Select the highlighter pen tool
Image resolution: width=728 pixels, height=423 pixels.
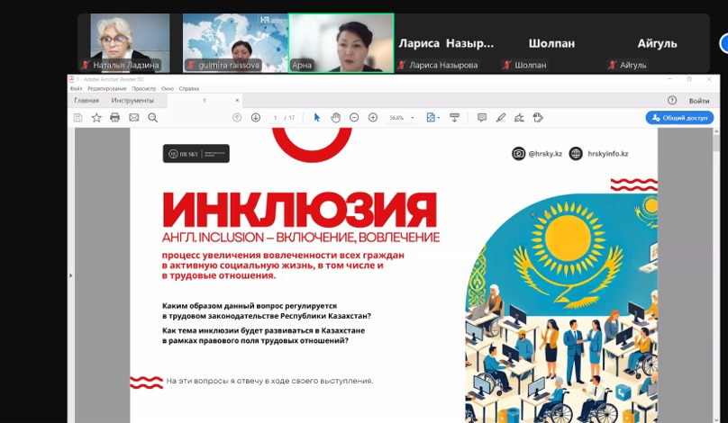tap(501, 117)
